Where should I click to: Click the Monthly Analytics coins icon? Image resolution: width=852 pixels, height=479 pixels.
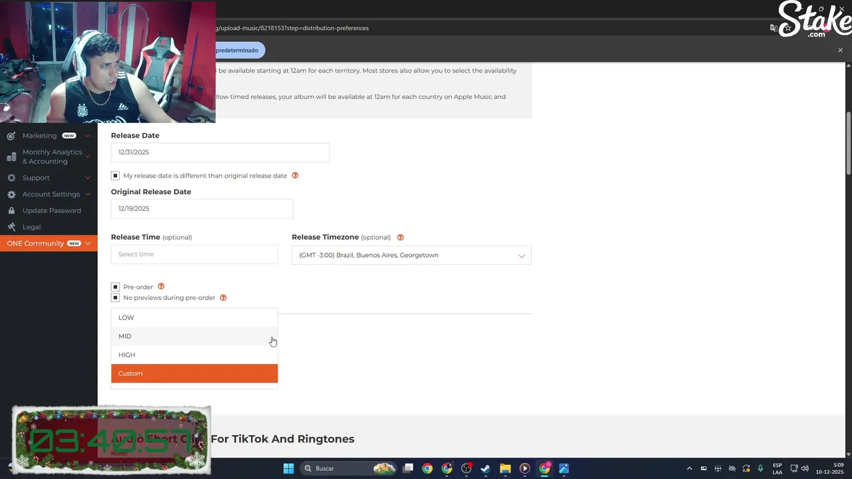11,157
